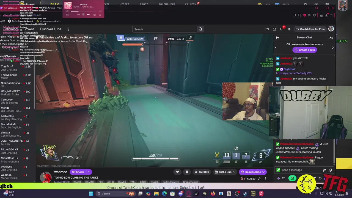Image resolution: width=352 pixels, height=198 pixels.
Task: Open browser easy setup sliders icon
Action: click(332, 15)
